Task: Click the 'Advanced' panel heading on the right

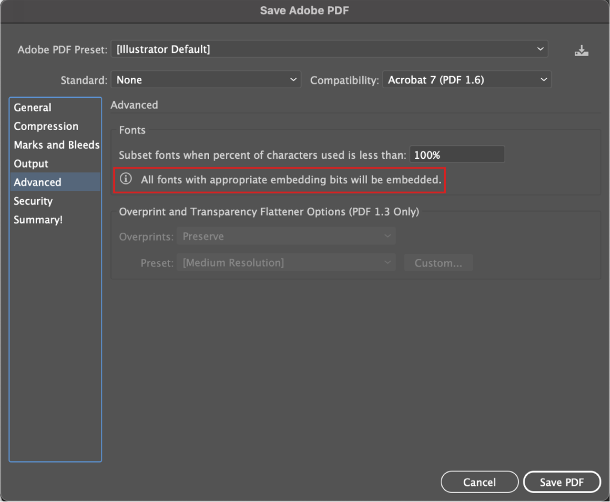Action: (134, 105)
